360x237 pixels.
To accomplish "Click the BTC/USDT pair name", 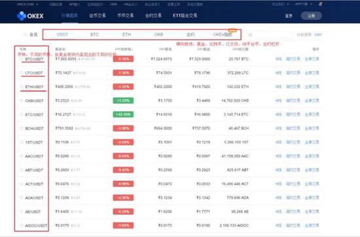I will point(34,59).
